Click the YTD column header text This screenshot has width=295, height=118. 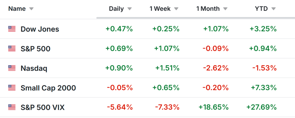pyautogui.click(x=261, y=9)
